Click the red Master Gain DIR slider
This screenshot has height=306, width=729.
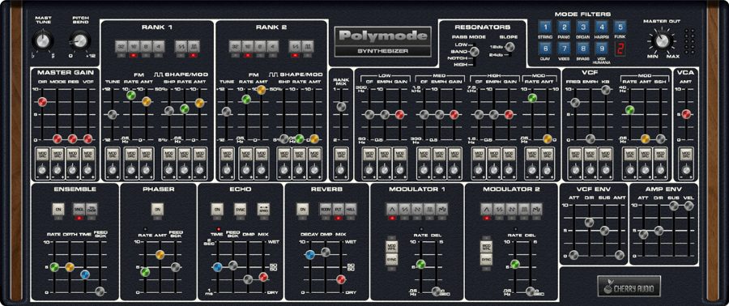(x=42, y=101)
